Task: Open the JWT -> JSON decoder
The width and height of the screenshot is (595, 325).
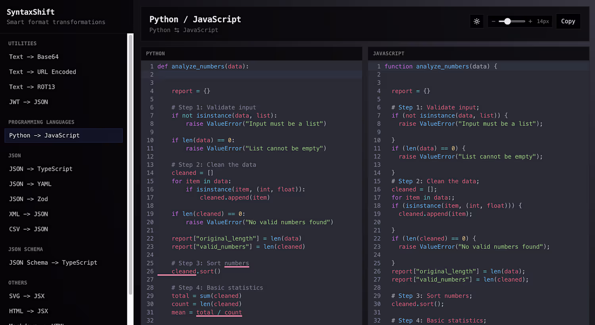Action: [x=29, y=102]
